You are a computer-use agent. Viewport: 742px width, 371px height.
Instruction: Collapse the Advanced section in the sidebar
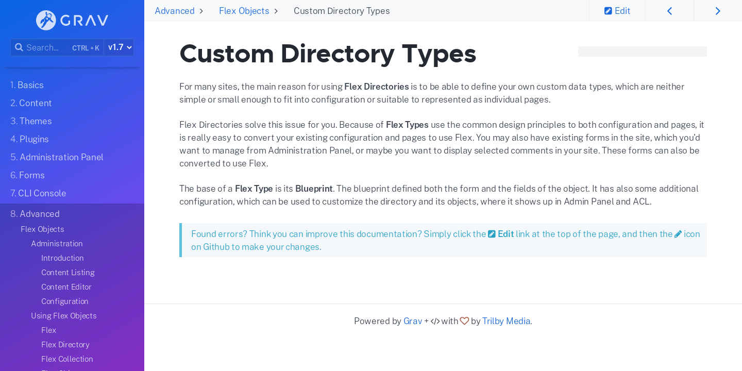tap(35, 213)
